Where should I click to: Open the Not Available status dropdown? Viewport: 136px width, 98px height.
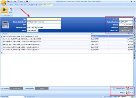tap(130, 97)
